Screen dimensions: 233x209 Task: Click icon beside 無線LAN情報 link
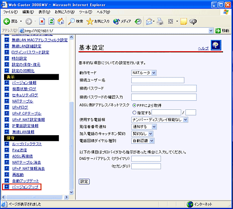click(7, 132)
